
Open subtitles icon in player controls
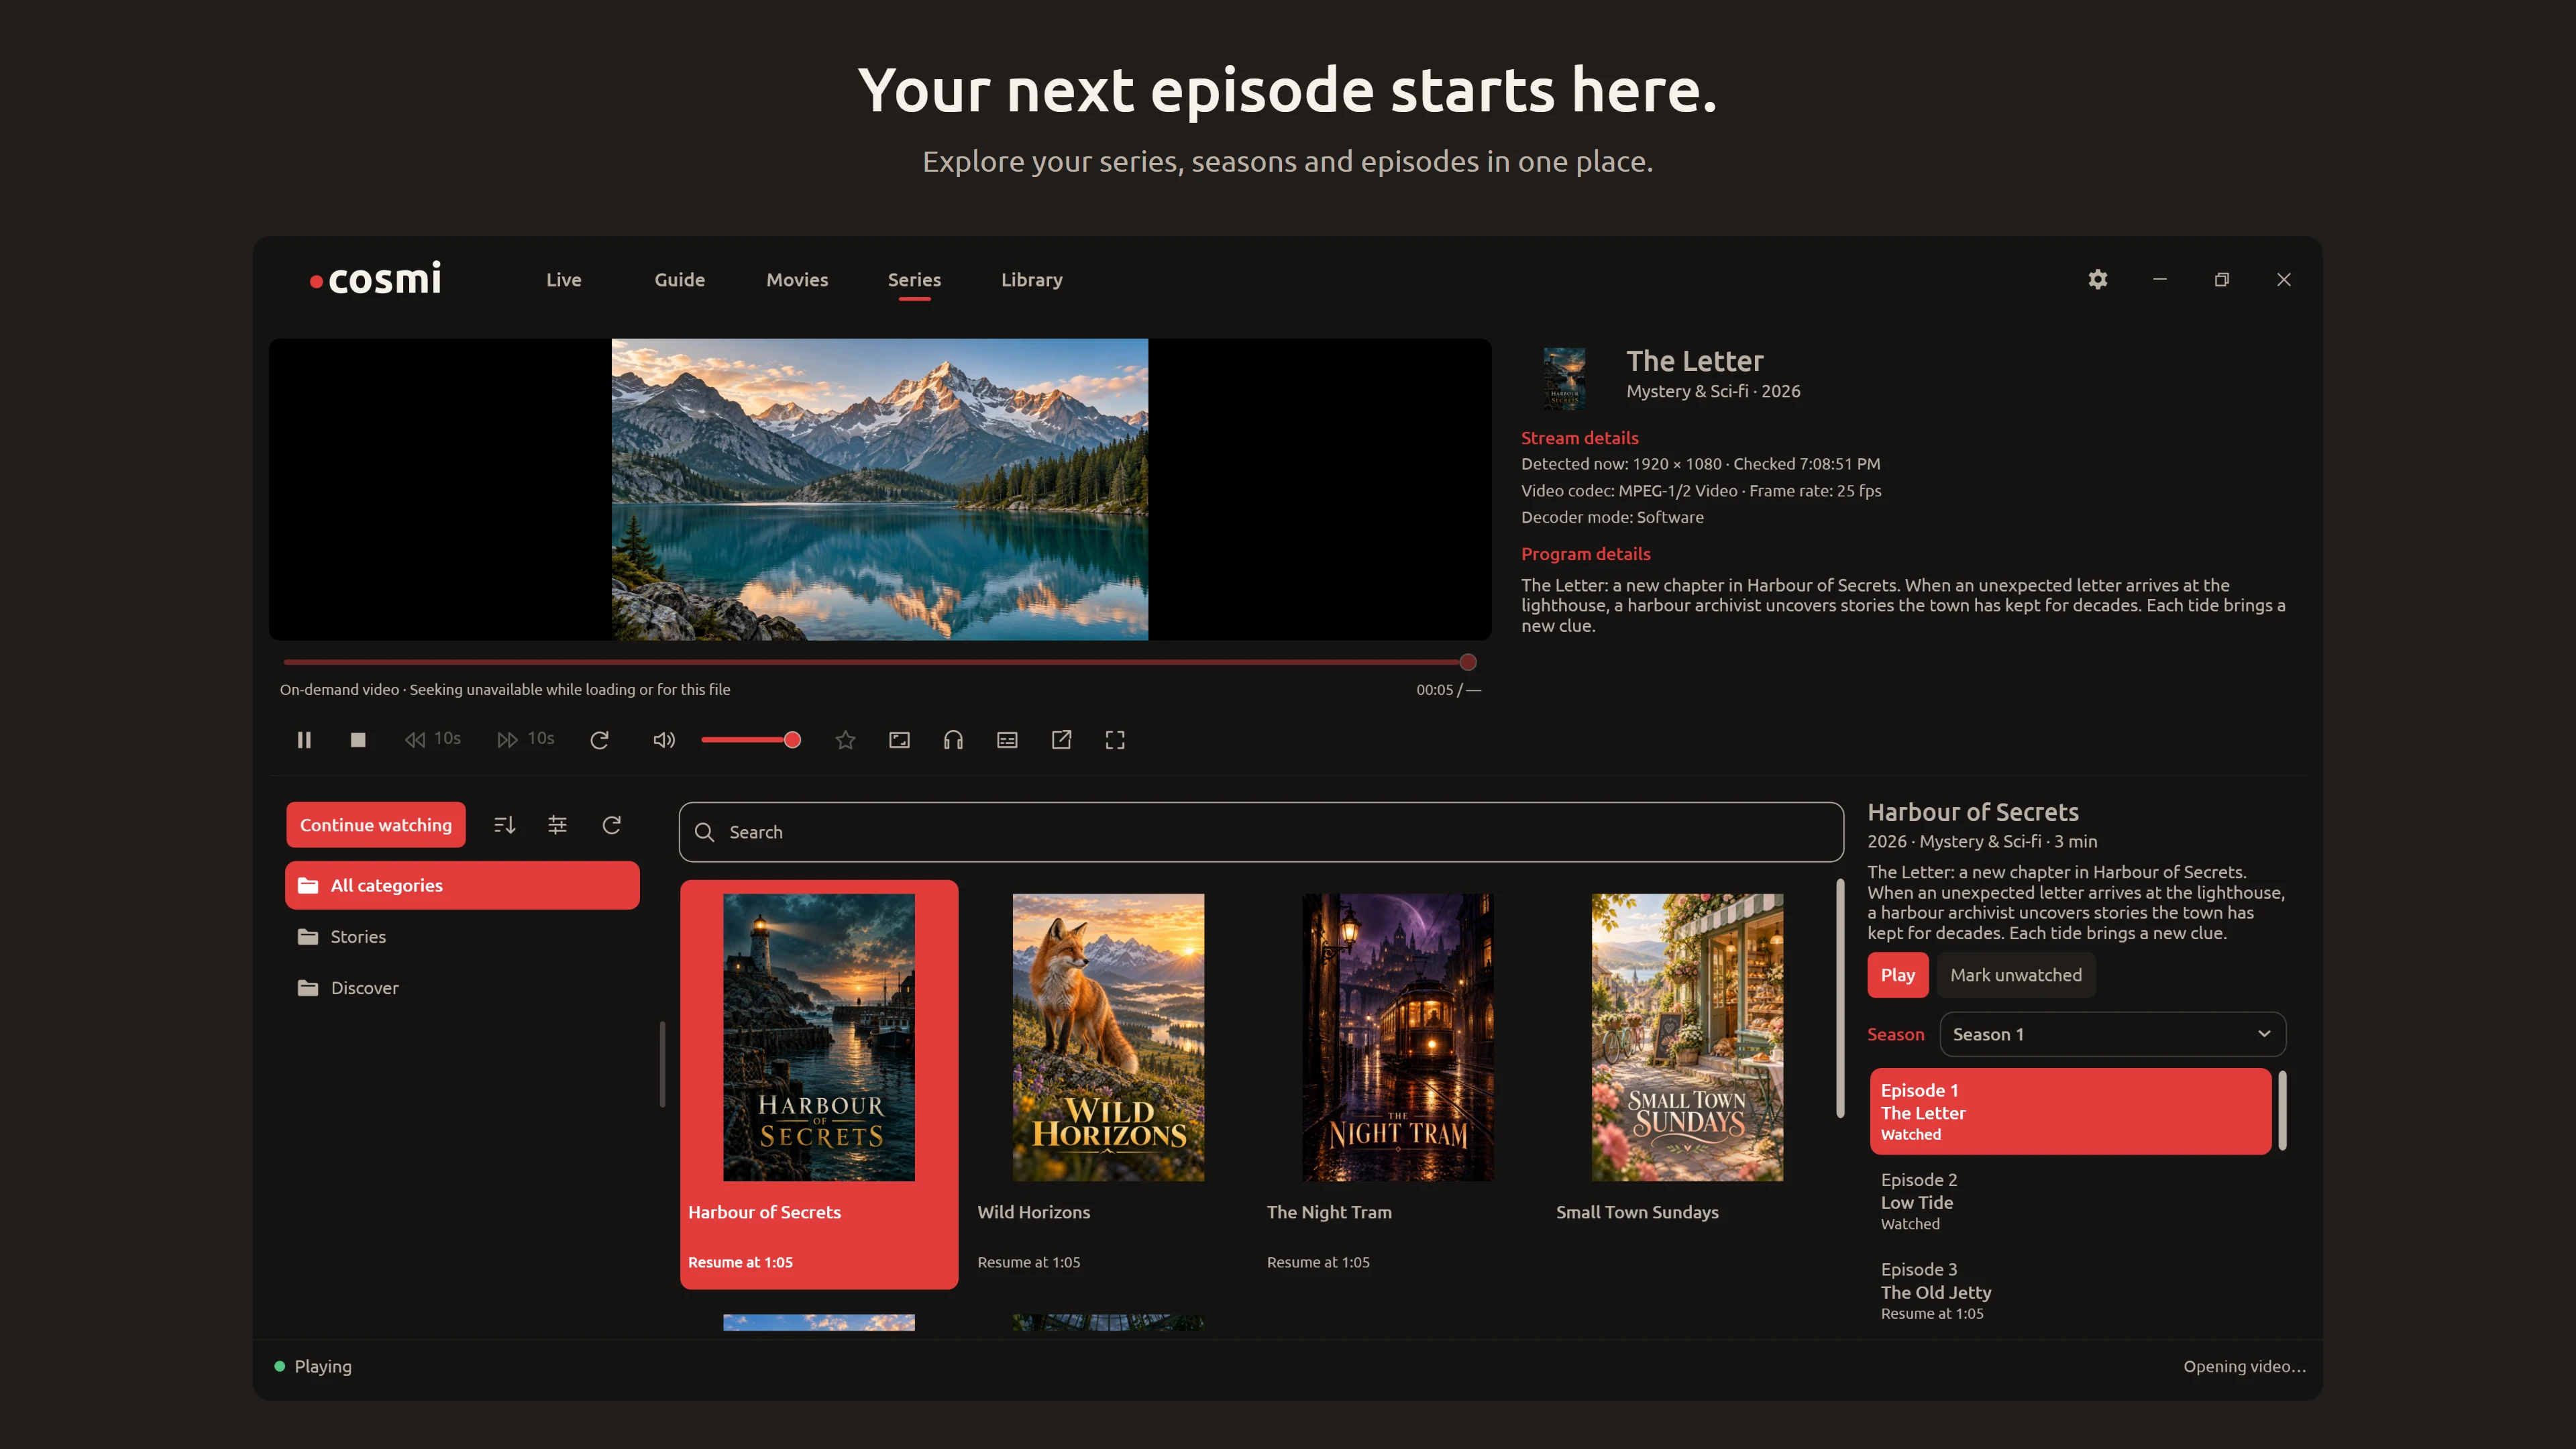(x=1007, y=740)
